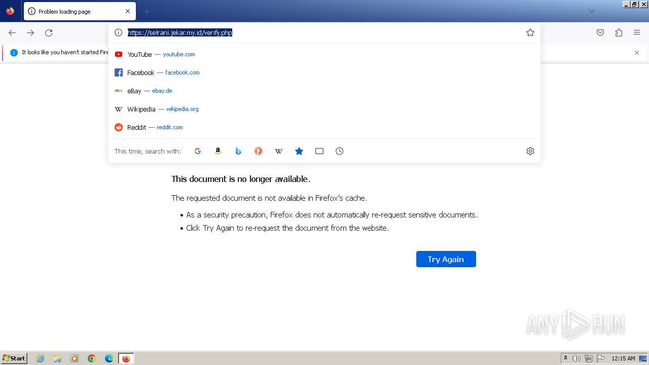Click the notification info icon
This screenshot has height=365, width=649.
14,53
